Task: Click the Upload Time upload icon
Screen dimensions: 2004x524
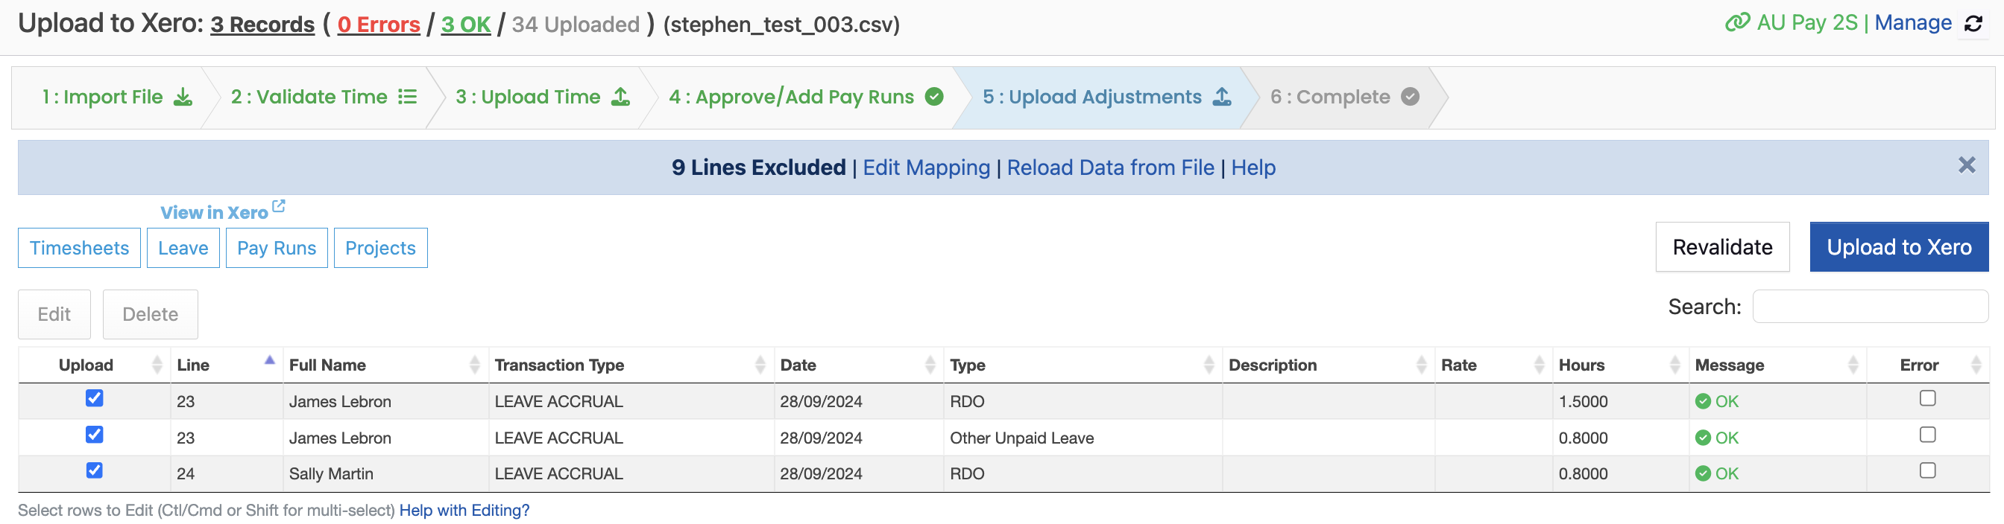Action: click(621, 97)
